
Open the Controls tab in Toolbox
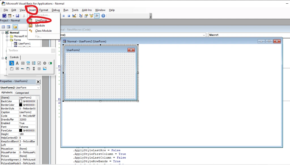pos(14,57)
